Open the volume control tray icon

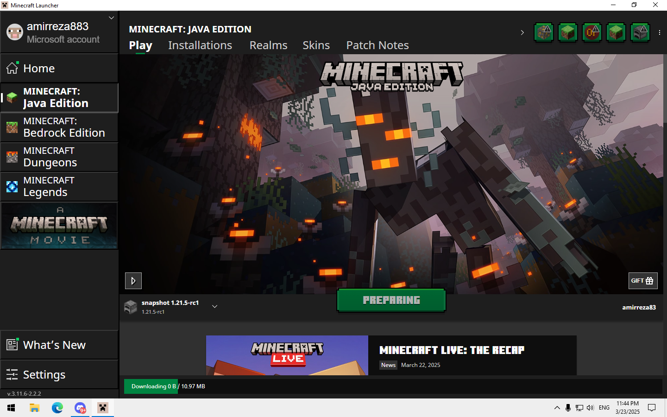pos(590,408)
